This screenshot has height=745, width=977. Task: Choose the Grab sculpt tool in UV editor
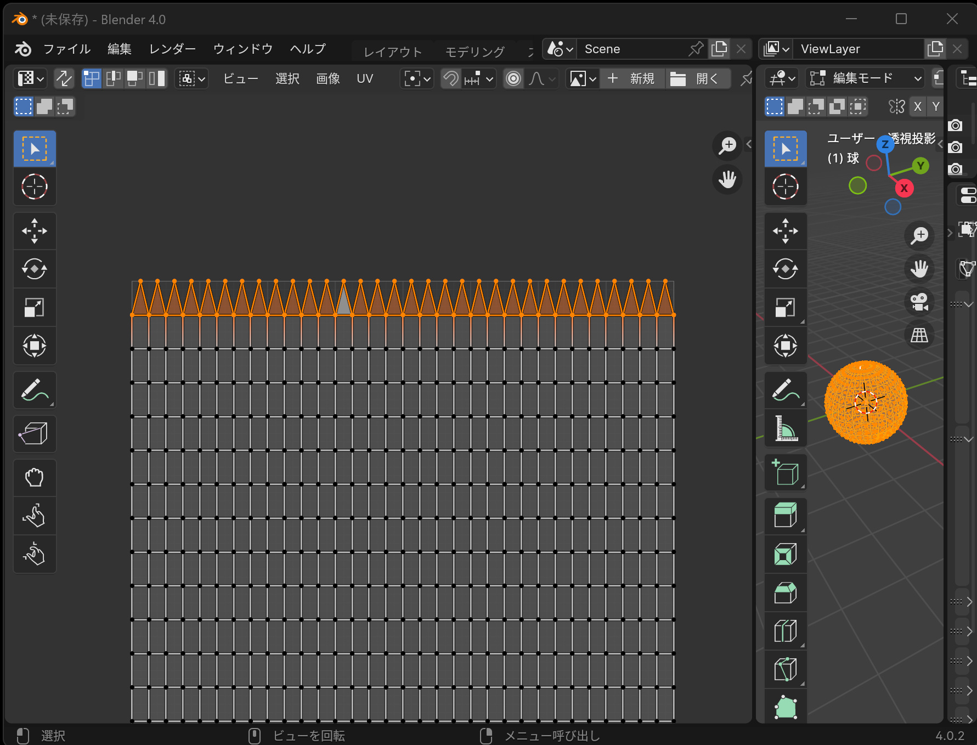click(x=34, y=478)
